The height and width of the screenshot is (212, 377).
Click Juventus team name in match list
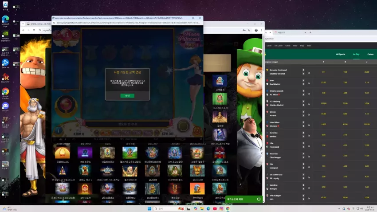[x=273, y=133]
